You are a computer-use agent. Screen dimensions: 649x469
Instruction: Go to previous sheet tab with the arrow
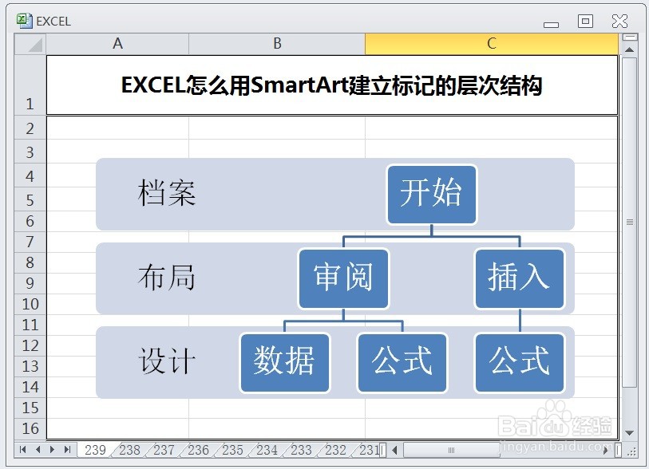(38, 450)
